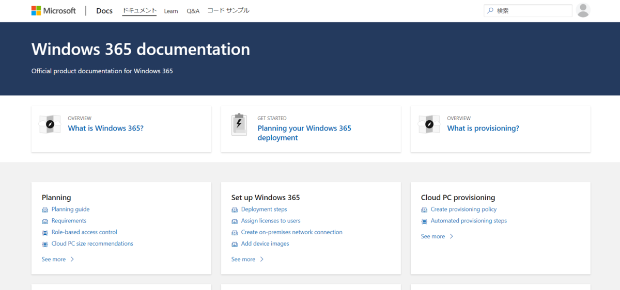Click the Microsoft logo
620x290 pixels.
pyautogui.click(x=54, y=11)
